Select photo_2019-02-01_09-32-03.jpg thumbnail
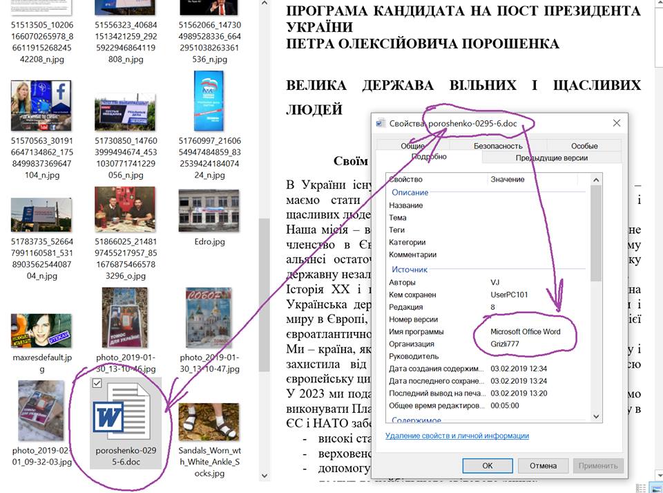 [41, 411]
